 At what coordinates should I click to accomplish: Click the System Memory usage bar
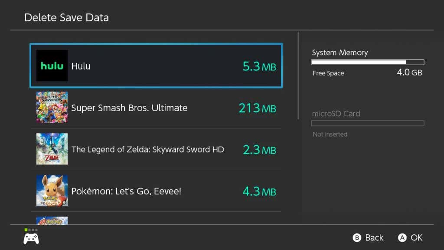[368, 62]
